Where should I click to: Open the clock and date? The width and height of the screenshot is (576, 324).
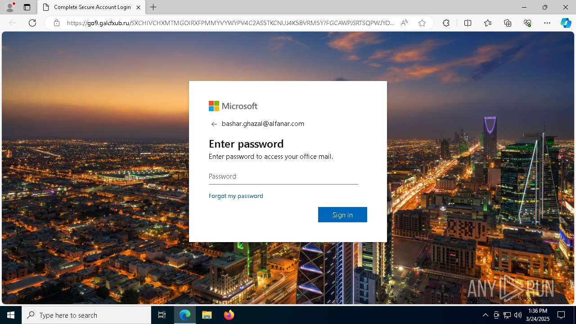coord(538,315)
